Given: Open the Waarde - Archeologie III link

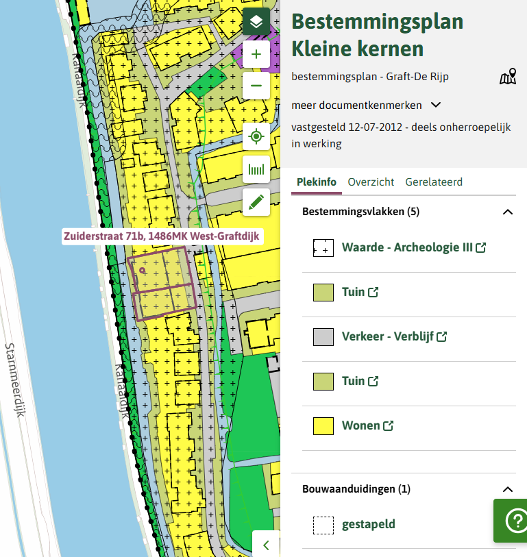Looking at the screenshot, I should click(x=413, y=247).
